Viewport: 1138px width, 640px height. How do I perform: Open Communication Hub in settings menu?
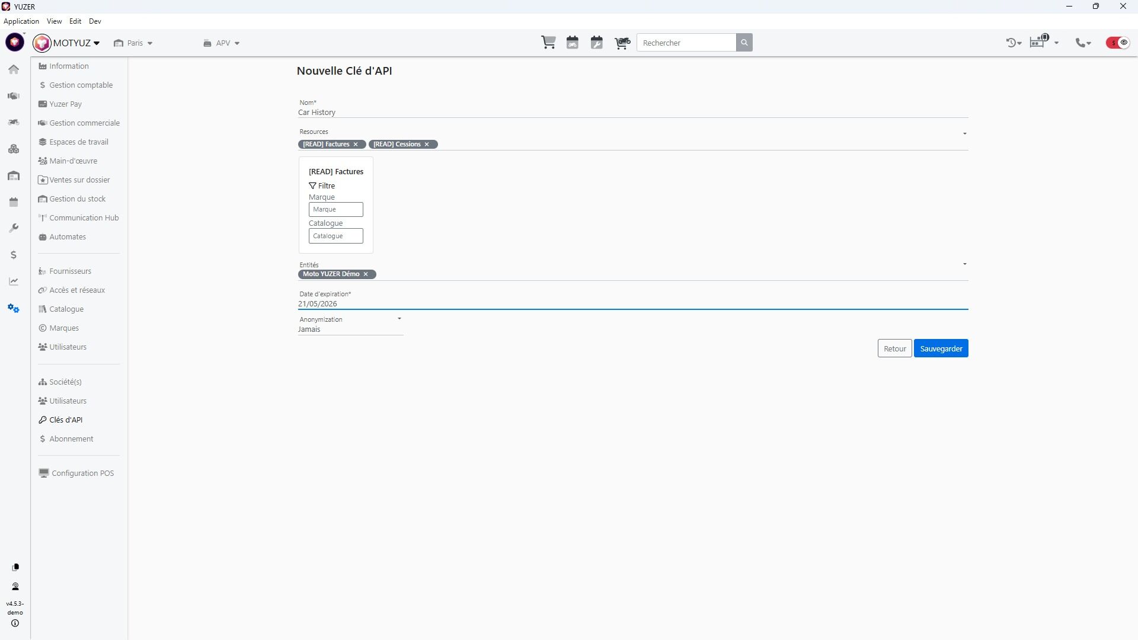[84, 218]
